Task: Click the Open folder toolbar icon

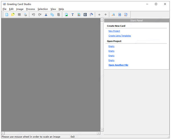Action: click(13, 14)
